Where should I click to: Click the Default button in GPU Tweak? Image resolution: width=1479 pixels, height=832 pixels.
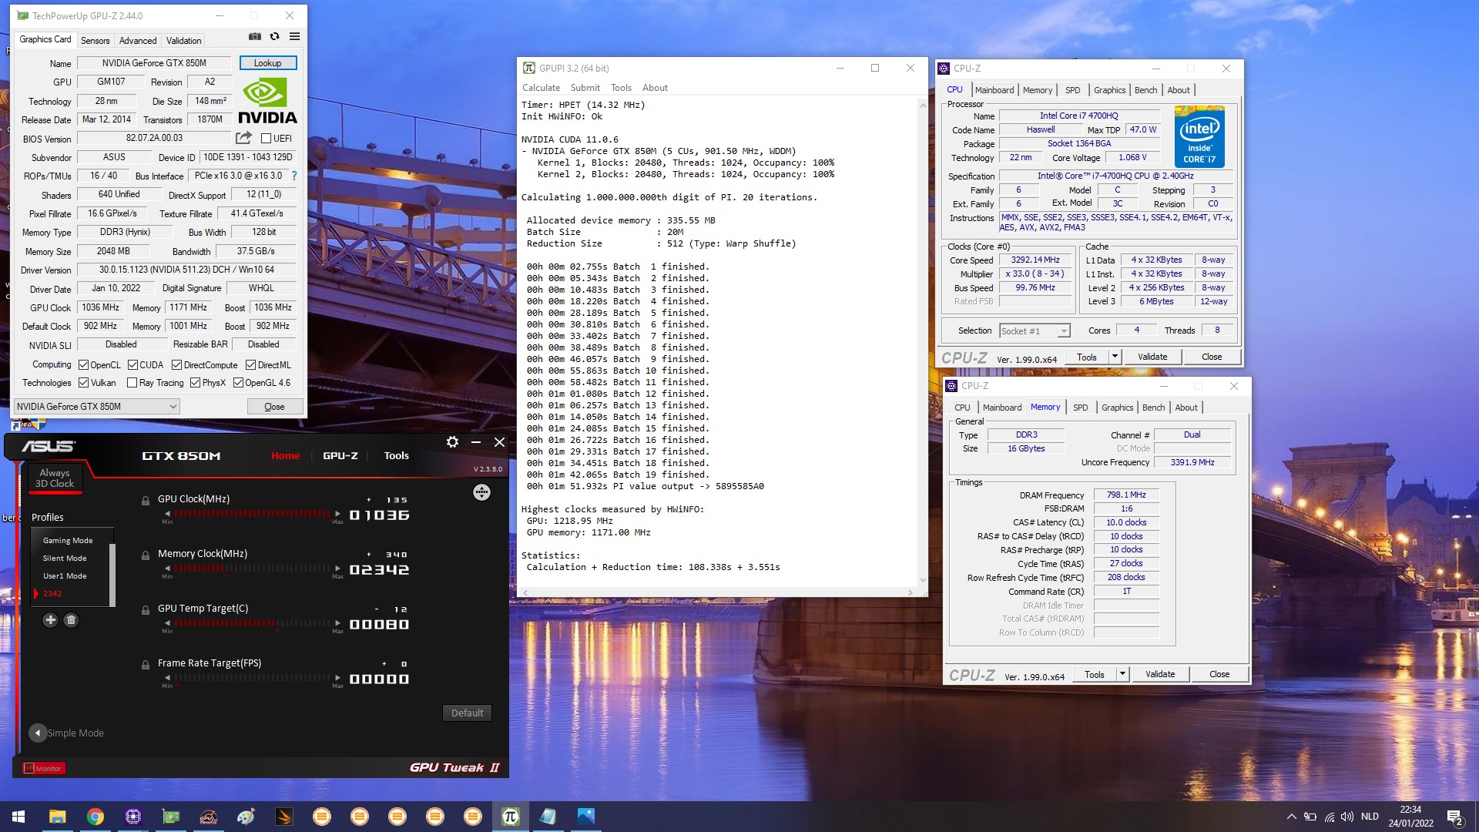(467, 713)
